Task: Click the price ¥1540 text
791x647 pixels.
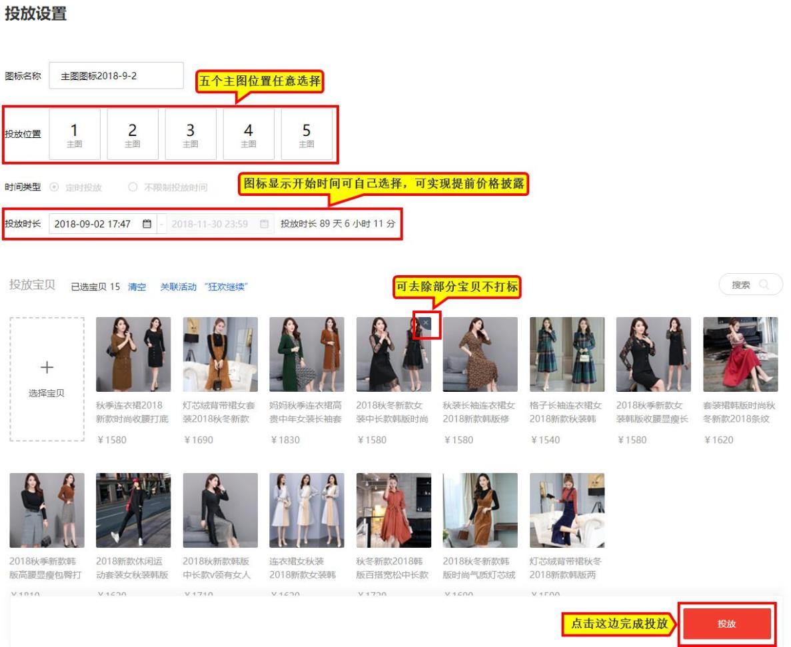Action: click(545, 440)
